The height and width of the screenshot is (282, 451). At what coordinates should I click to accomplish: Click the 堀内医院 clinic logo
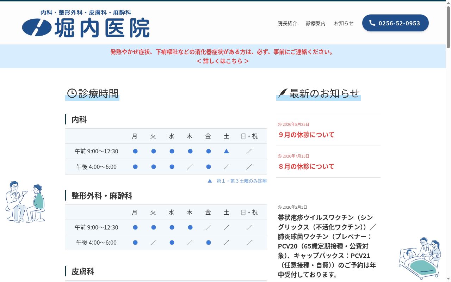tap(86, 24)
